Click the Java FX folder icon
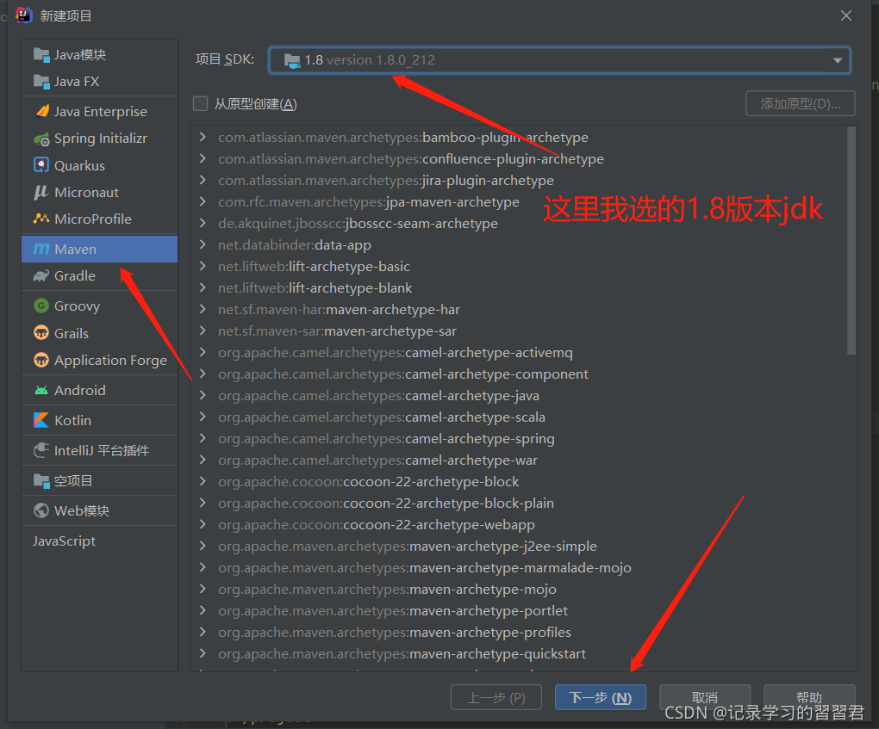The image size is (879, 729). (x=41, y=82)
